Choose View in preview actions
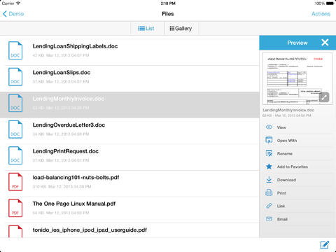This screenshot has height=252, width=336. 297,127
